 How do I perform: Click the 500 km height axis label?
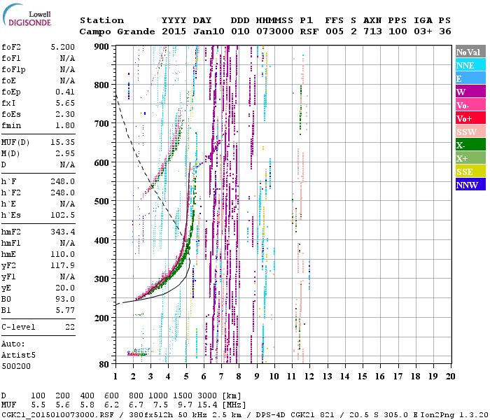tap(101, 201)
